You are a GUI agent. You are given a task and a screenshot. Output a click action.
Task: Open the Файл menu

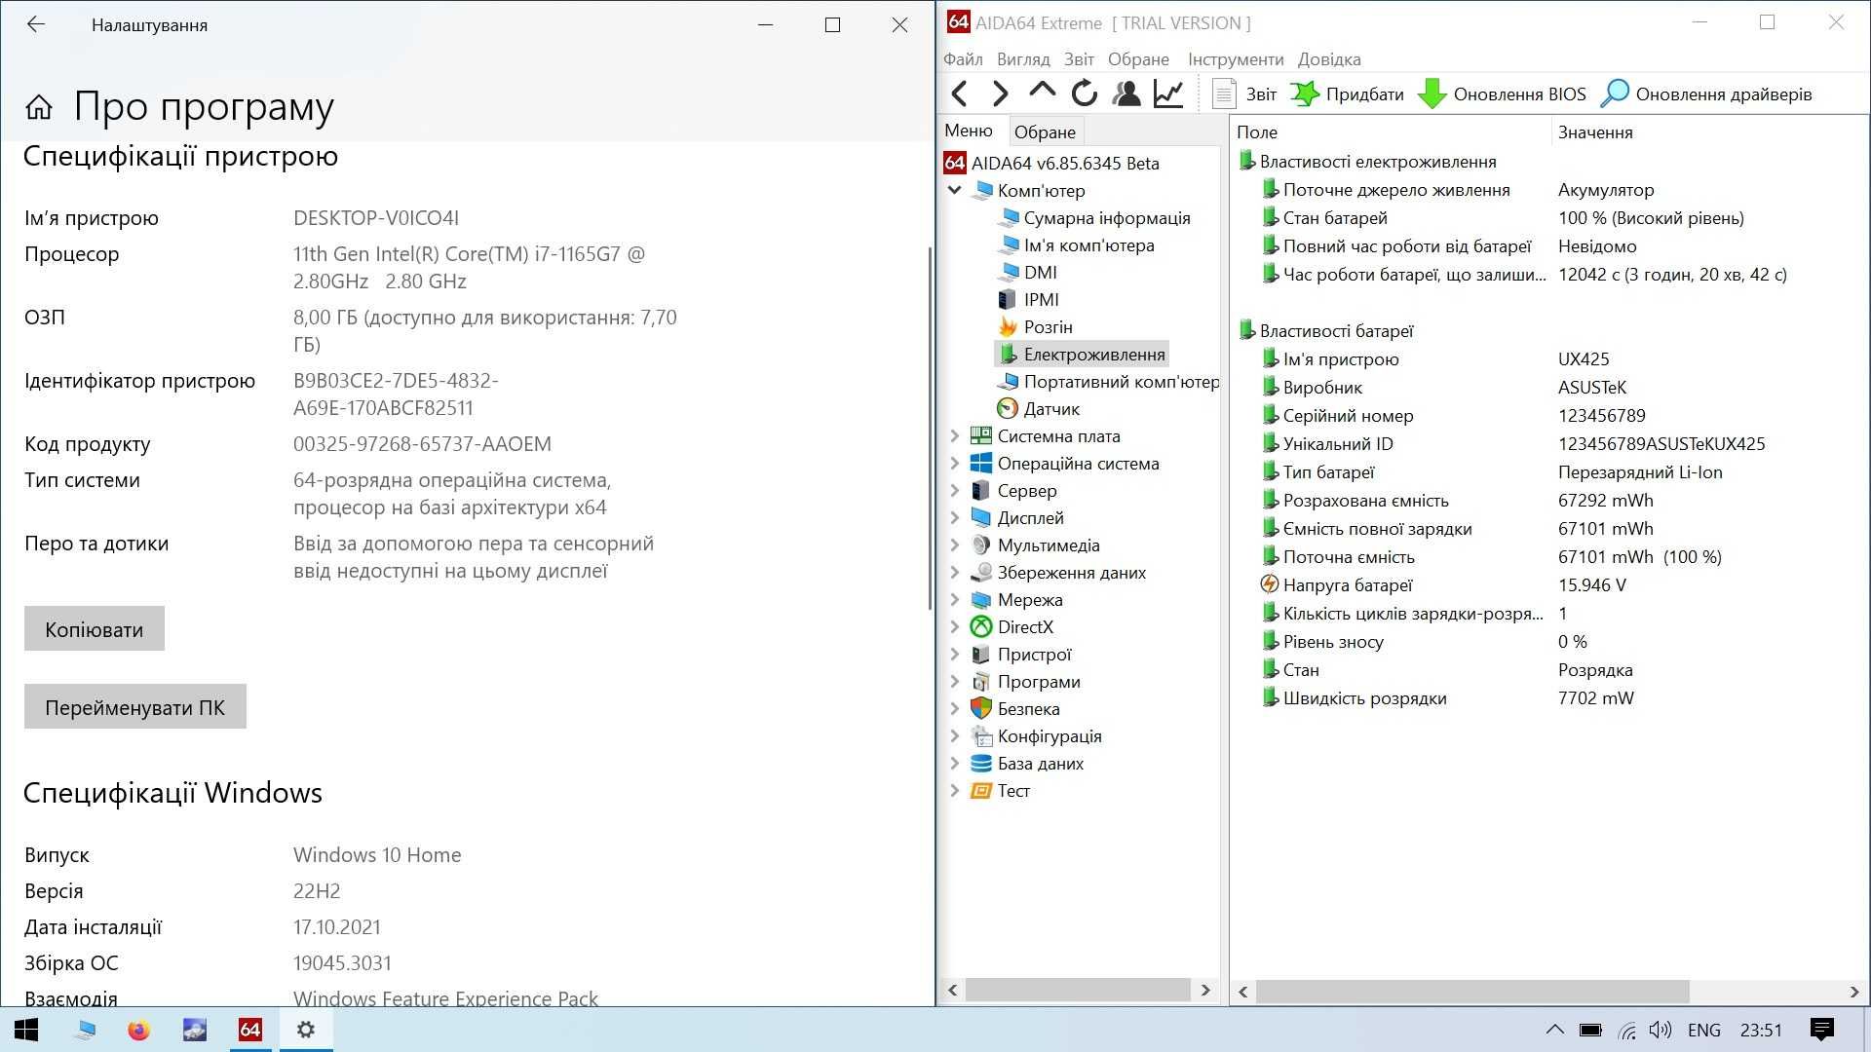tap(963, 59)
